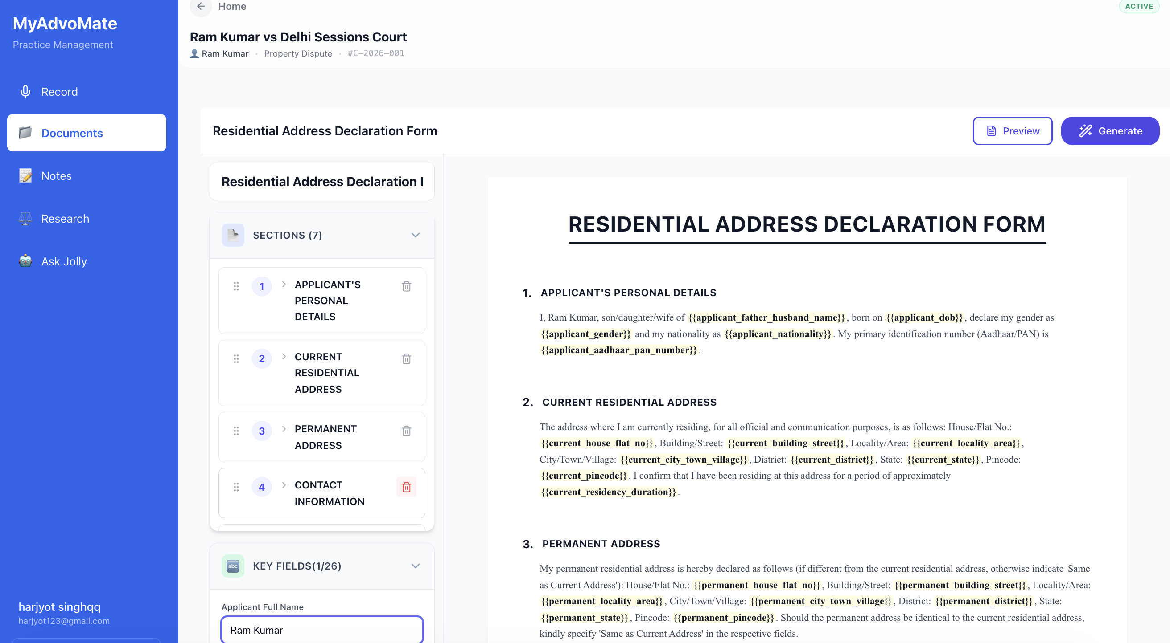Image resolution: width=1170 pixels, height=643 pixels.
Task: Open Research via the scales icon
Action: click(25, 218)
